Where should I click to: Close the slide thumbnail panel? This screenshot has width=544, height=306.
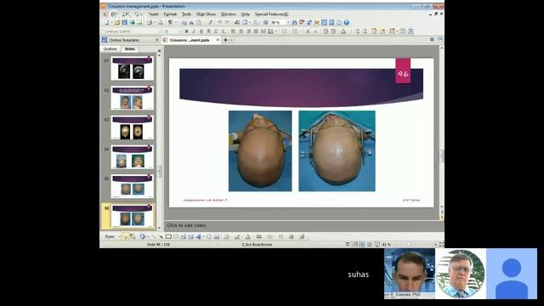159,51
